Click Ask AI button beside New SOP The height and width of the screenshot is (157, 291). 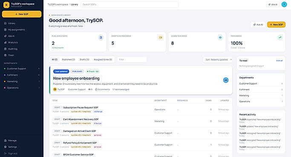[258, 24]
